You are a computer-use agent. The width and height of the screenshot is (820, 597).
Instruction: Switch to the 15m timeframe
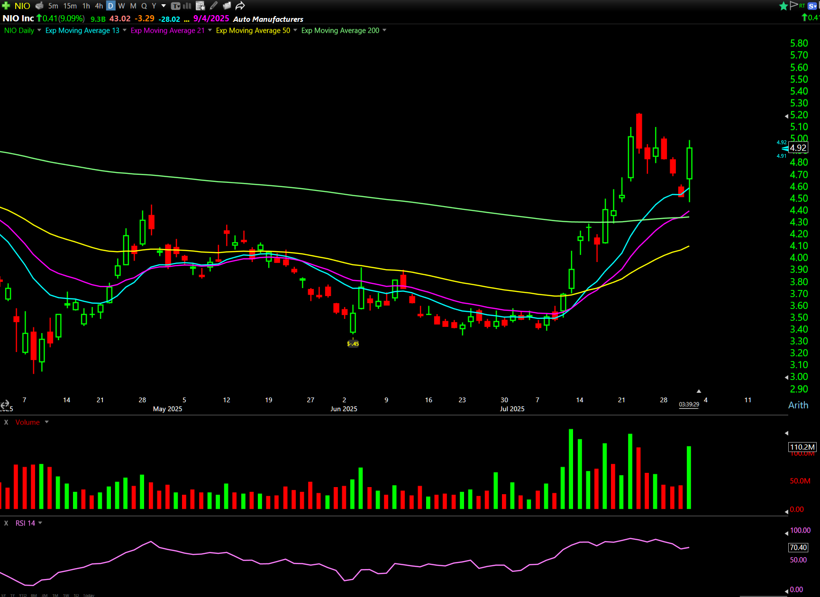coord(70,6)
